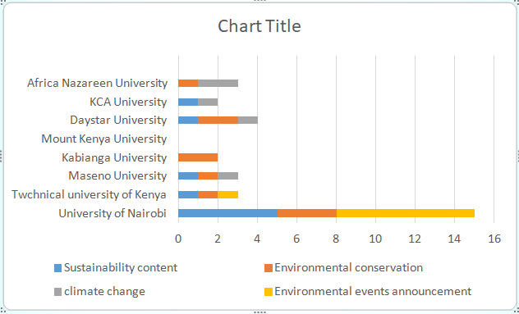
Task: Select the Mount Kenya University axis label
Action: tap(104, 139)
